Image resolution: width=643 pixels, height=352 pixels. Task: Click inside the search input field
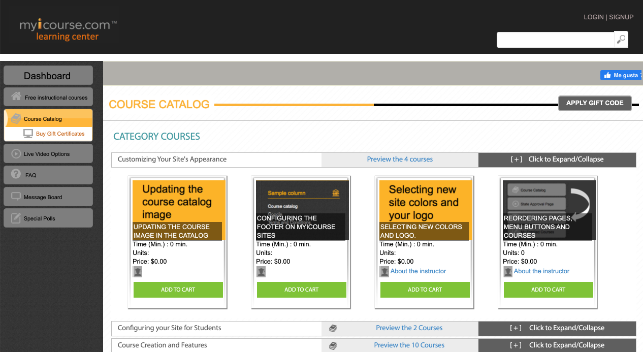click(x=554, y=40)
